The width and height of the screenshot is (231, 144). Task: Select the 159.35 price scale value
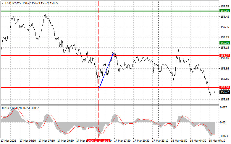(x=225, y=27)
